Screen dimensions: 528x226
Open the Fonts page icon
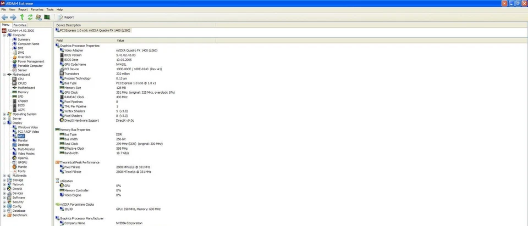pos(14,171)
